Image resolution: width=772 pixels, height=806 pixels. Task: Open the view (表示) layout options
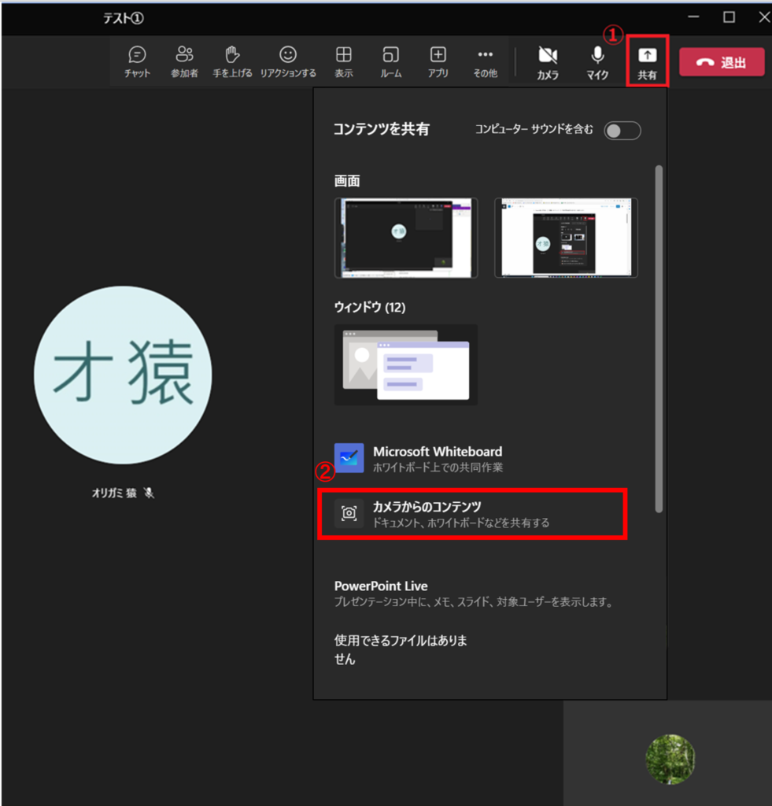pos(343,62)
